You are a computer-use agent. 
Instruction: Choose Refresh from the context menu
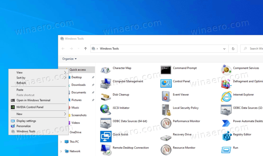[x=39, y=83]
